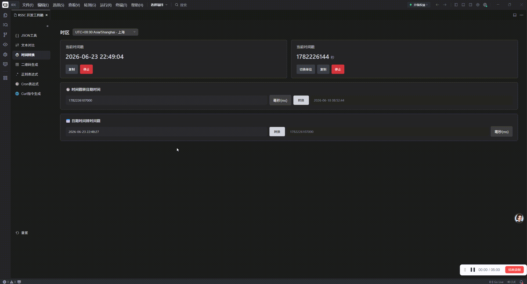Screen dimensions: 527x284
Task: Select Cron表达式 in the tool list
Action: [31, 84]
